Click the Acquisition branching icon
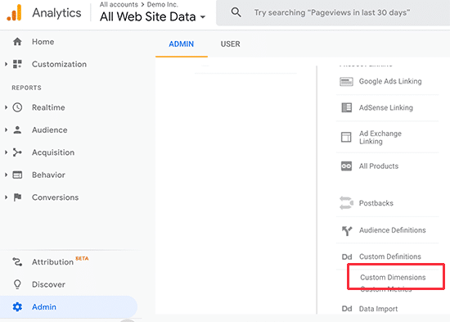 pyautogui.click(x=17, y=152)
